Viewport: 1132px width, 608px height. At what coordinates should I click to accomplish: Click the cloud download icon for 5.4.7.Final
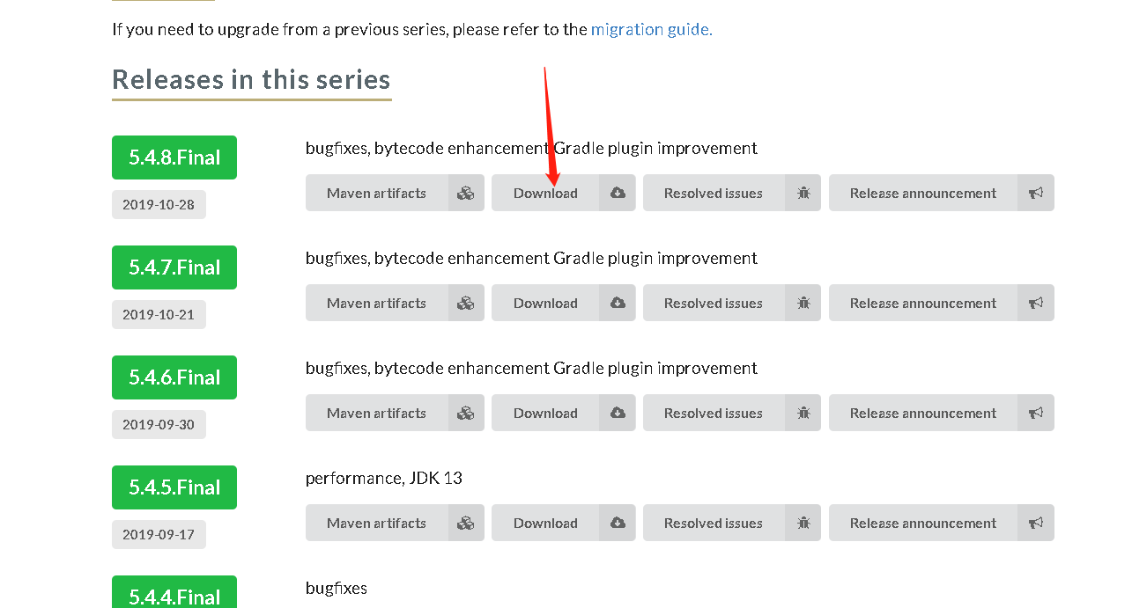click(618, 303)
